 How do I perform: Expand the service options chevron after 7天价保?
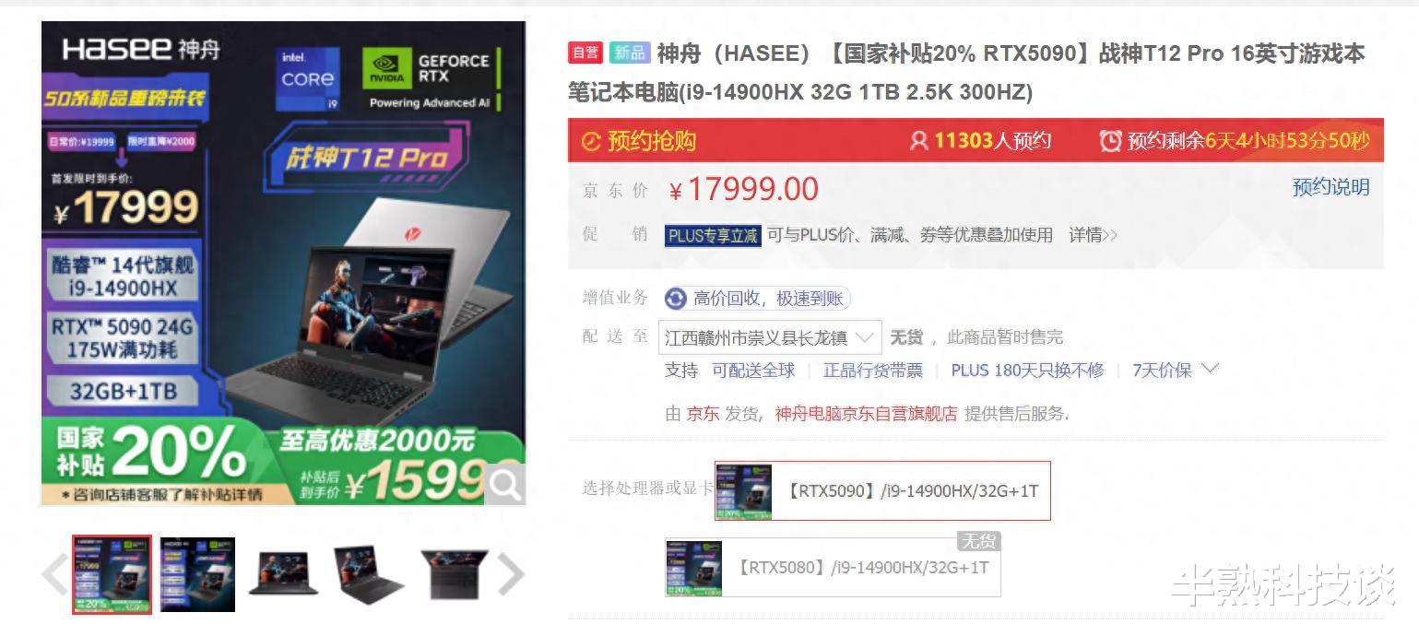1210,369
